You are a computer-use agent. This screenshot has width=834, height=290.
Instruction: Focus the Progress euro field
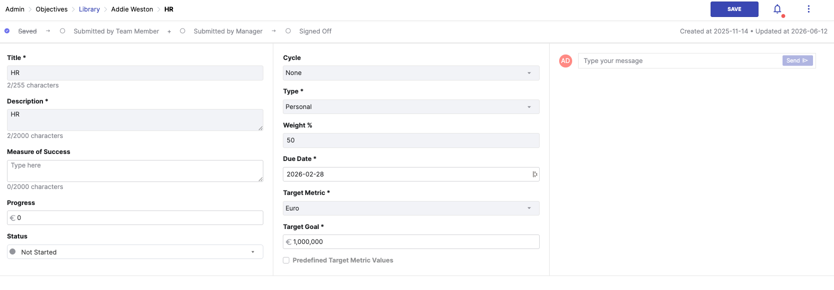pyautogui.click(x=135, y=218)
